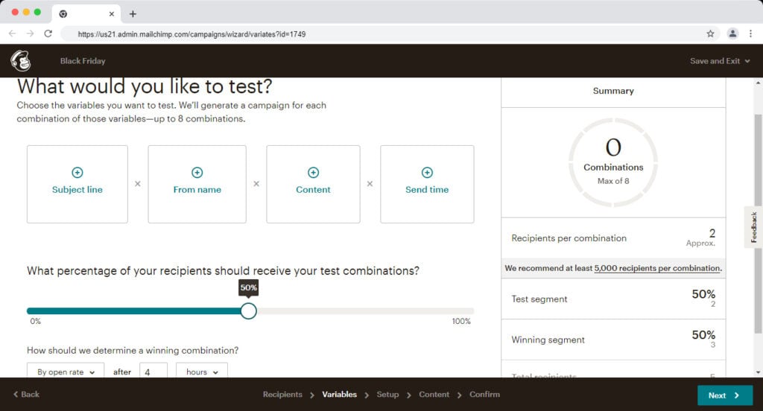Open the 5,000 recipients per combination link
The image size is (763, 411).
[x=657, y=268]
